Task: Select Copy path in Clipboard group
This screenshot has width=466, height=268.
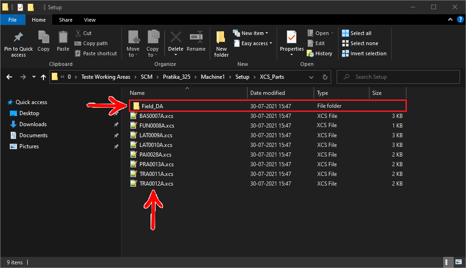Action: pyautogui.click(x=91, y=43)
